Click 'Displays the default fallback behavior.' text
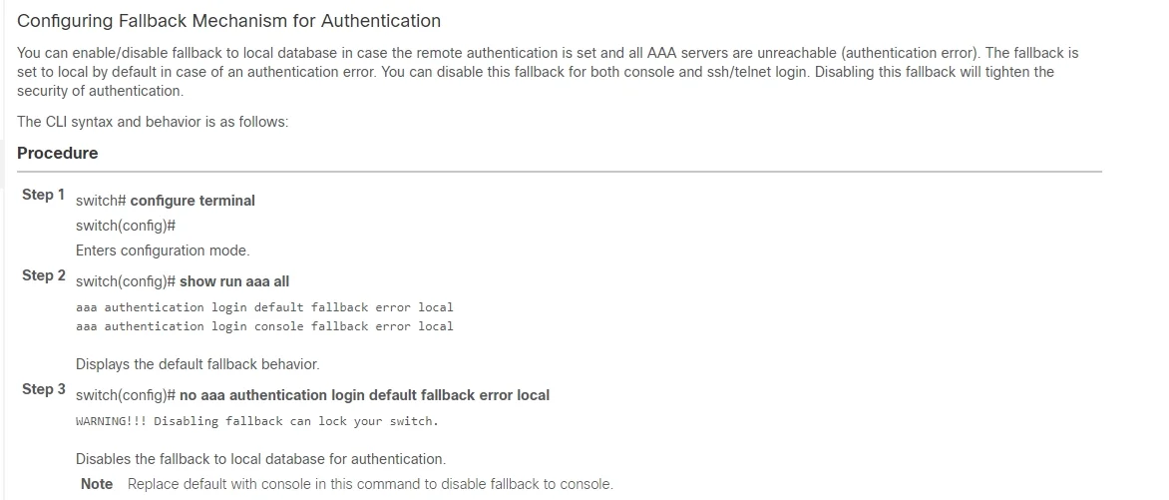 coord(197,365)
